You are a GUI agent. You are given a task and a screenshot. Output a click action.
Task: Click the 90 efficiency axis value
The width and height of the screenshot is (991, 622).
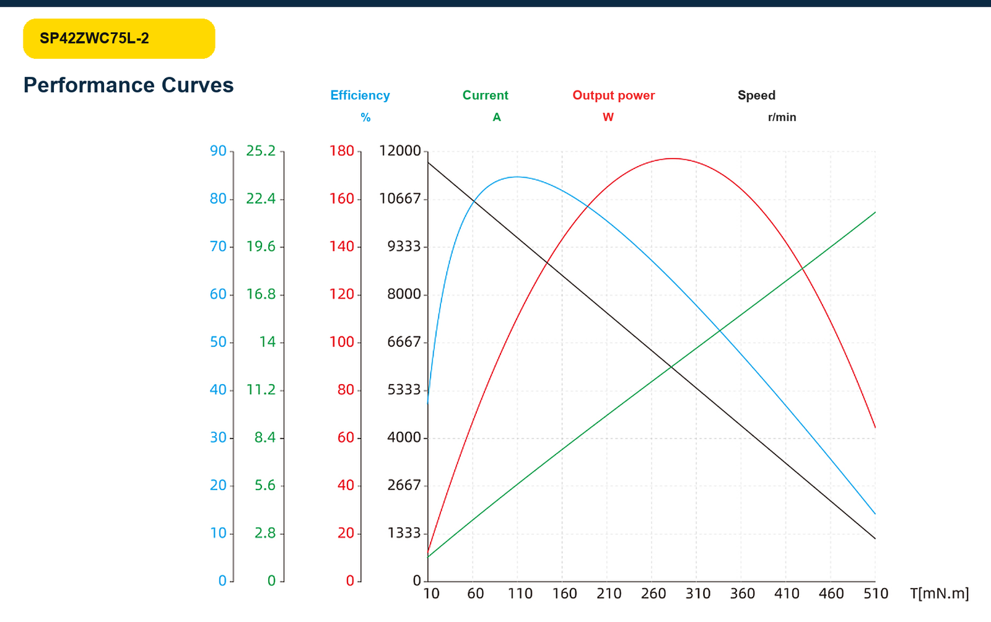pyautogui.click(x=218, y=151)
